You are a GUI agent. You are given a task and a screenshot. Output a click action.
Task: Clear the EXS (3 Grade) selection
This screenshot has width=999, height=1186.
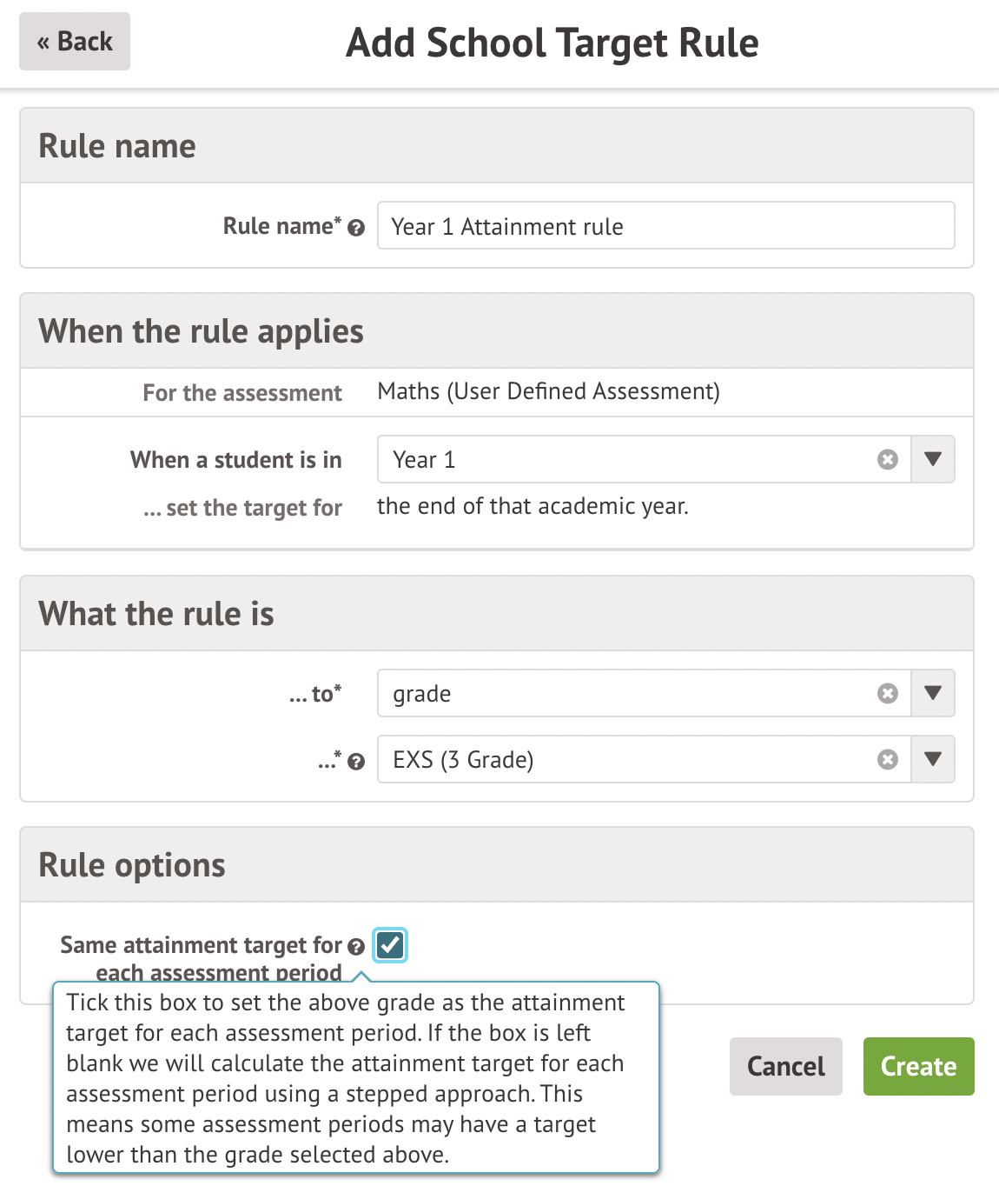coord(887,759)
